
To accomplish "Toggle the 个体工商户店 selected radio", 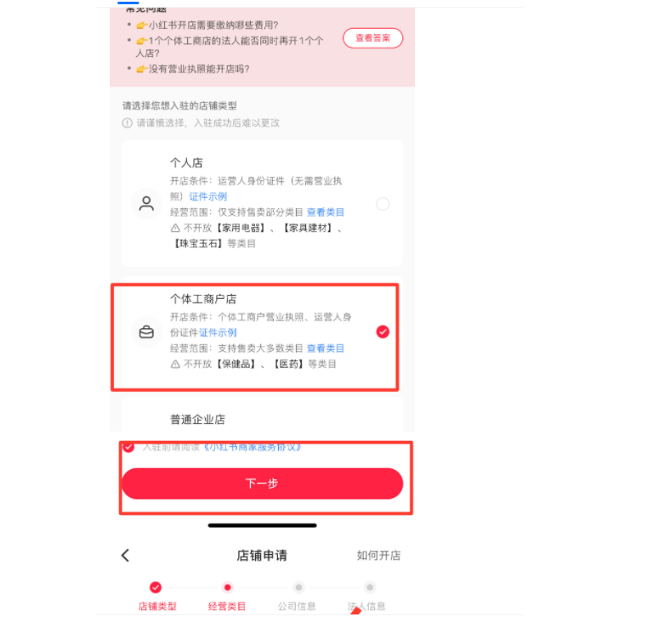I will (383, 332).
